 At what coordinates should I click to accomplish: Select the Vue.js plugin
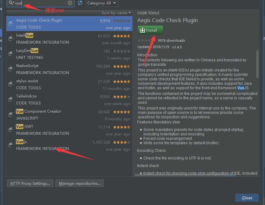69,145
